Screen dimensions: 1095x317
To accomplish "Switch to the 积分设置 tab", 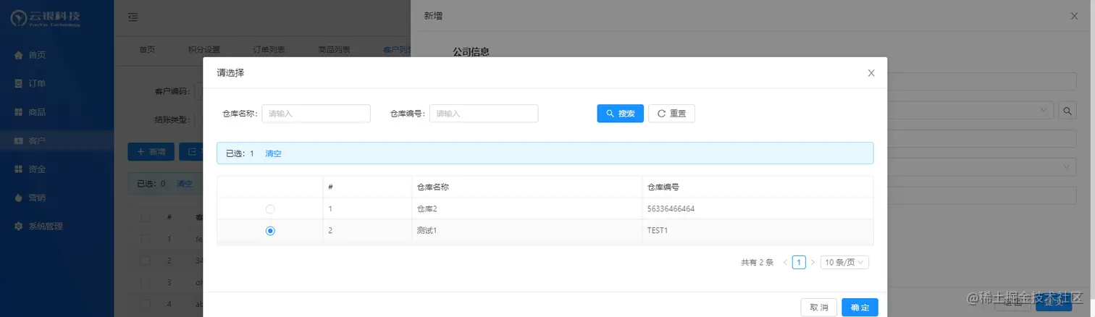I will click(x=204, y=50).
